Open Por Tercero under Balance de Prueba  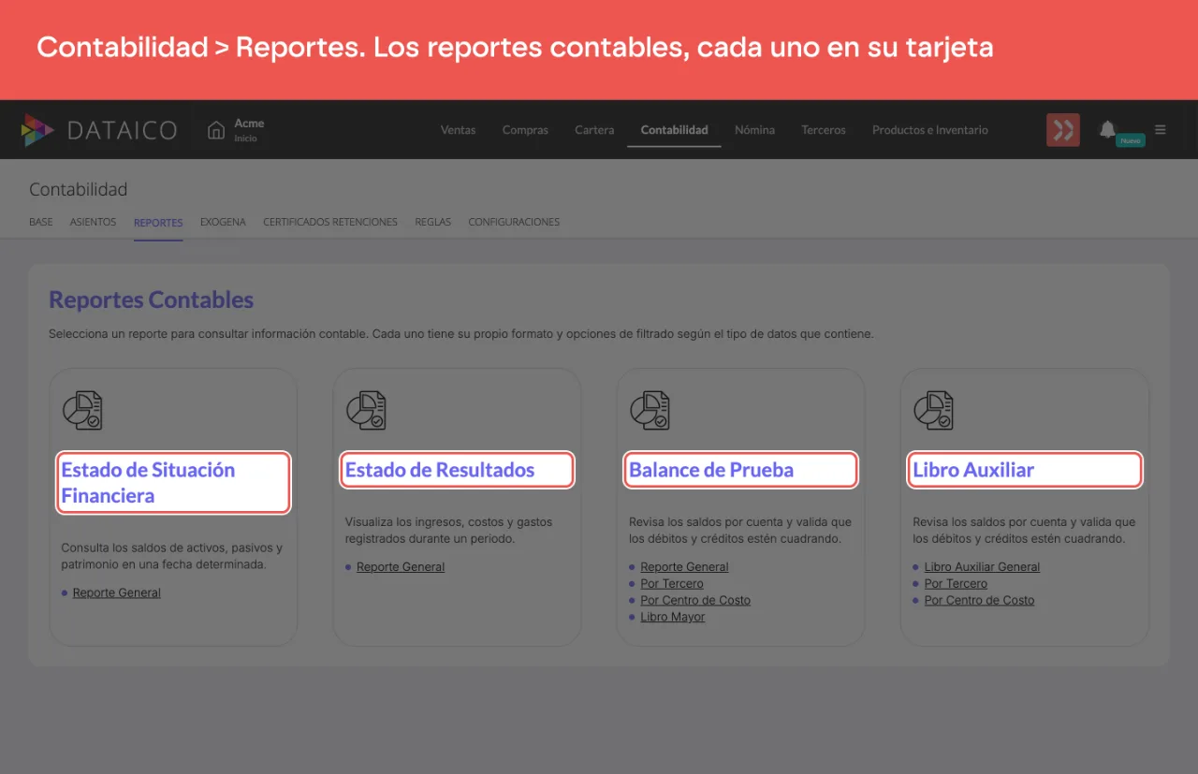pos(672,584)
